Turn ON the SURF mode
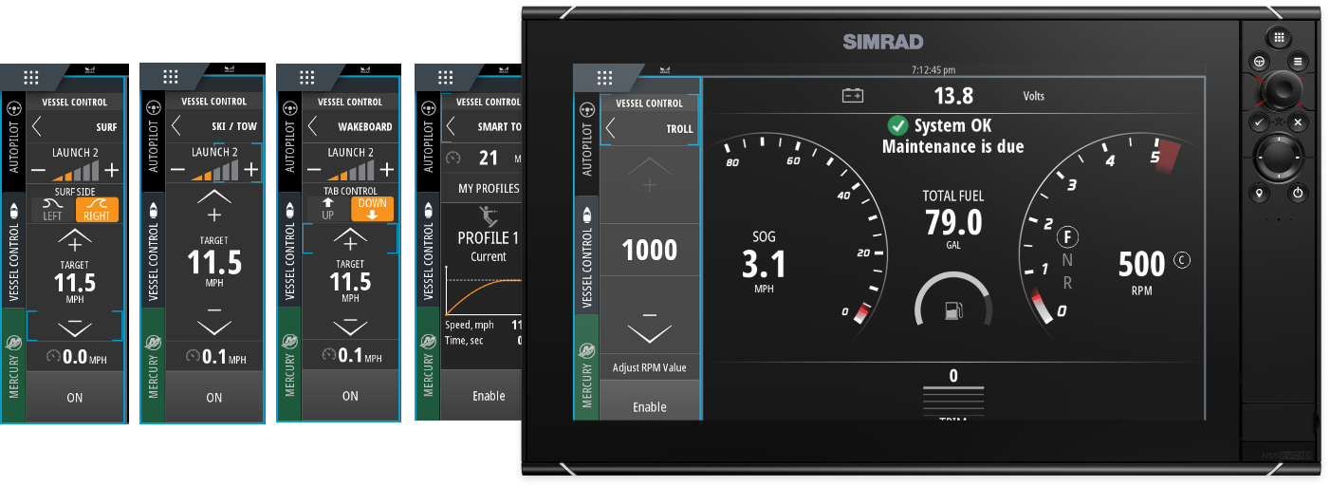This screenshot has width=1330, height=487. coord(75,398)
